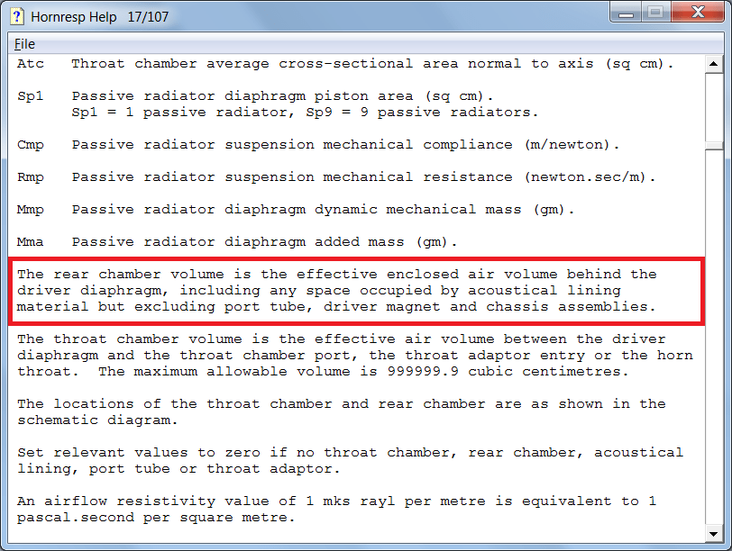Click 'material but excluding port tube' line
The height and width of the screenshot is (551, 732).
point(336,307)
